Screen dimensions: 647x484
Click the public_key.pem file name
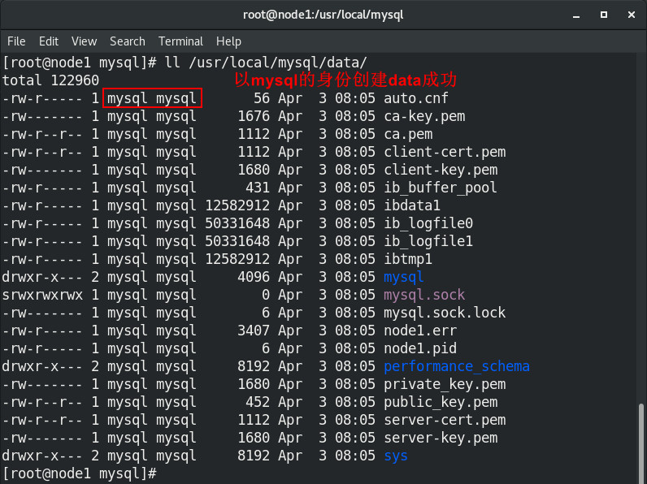coord(441,402)
